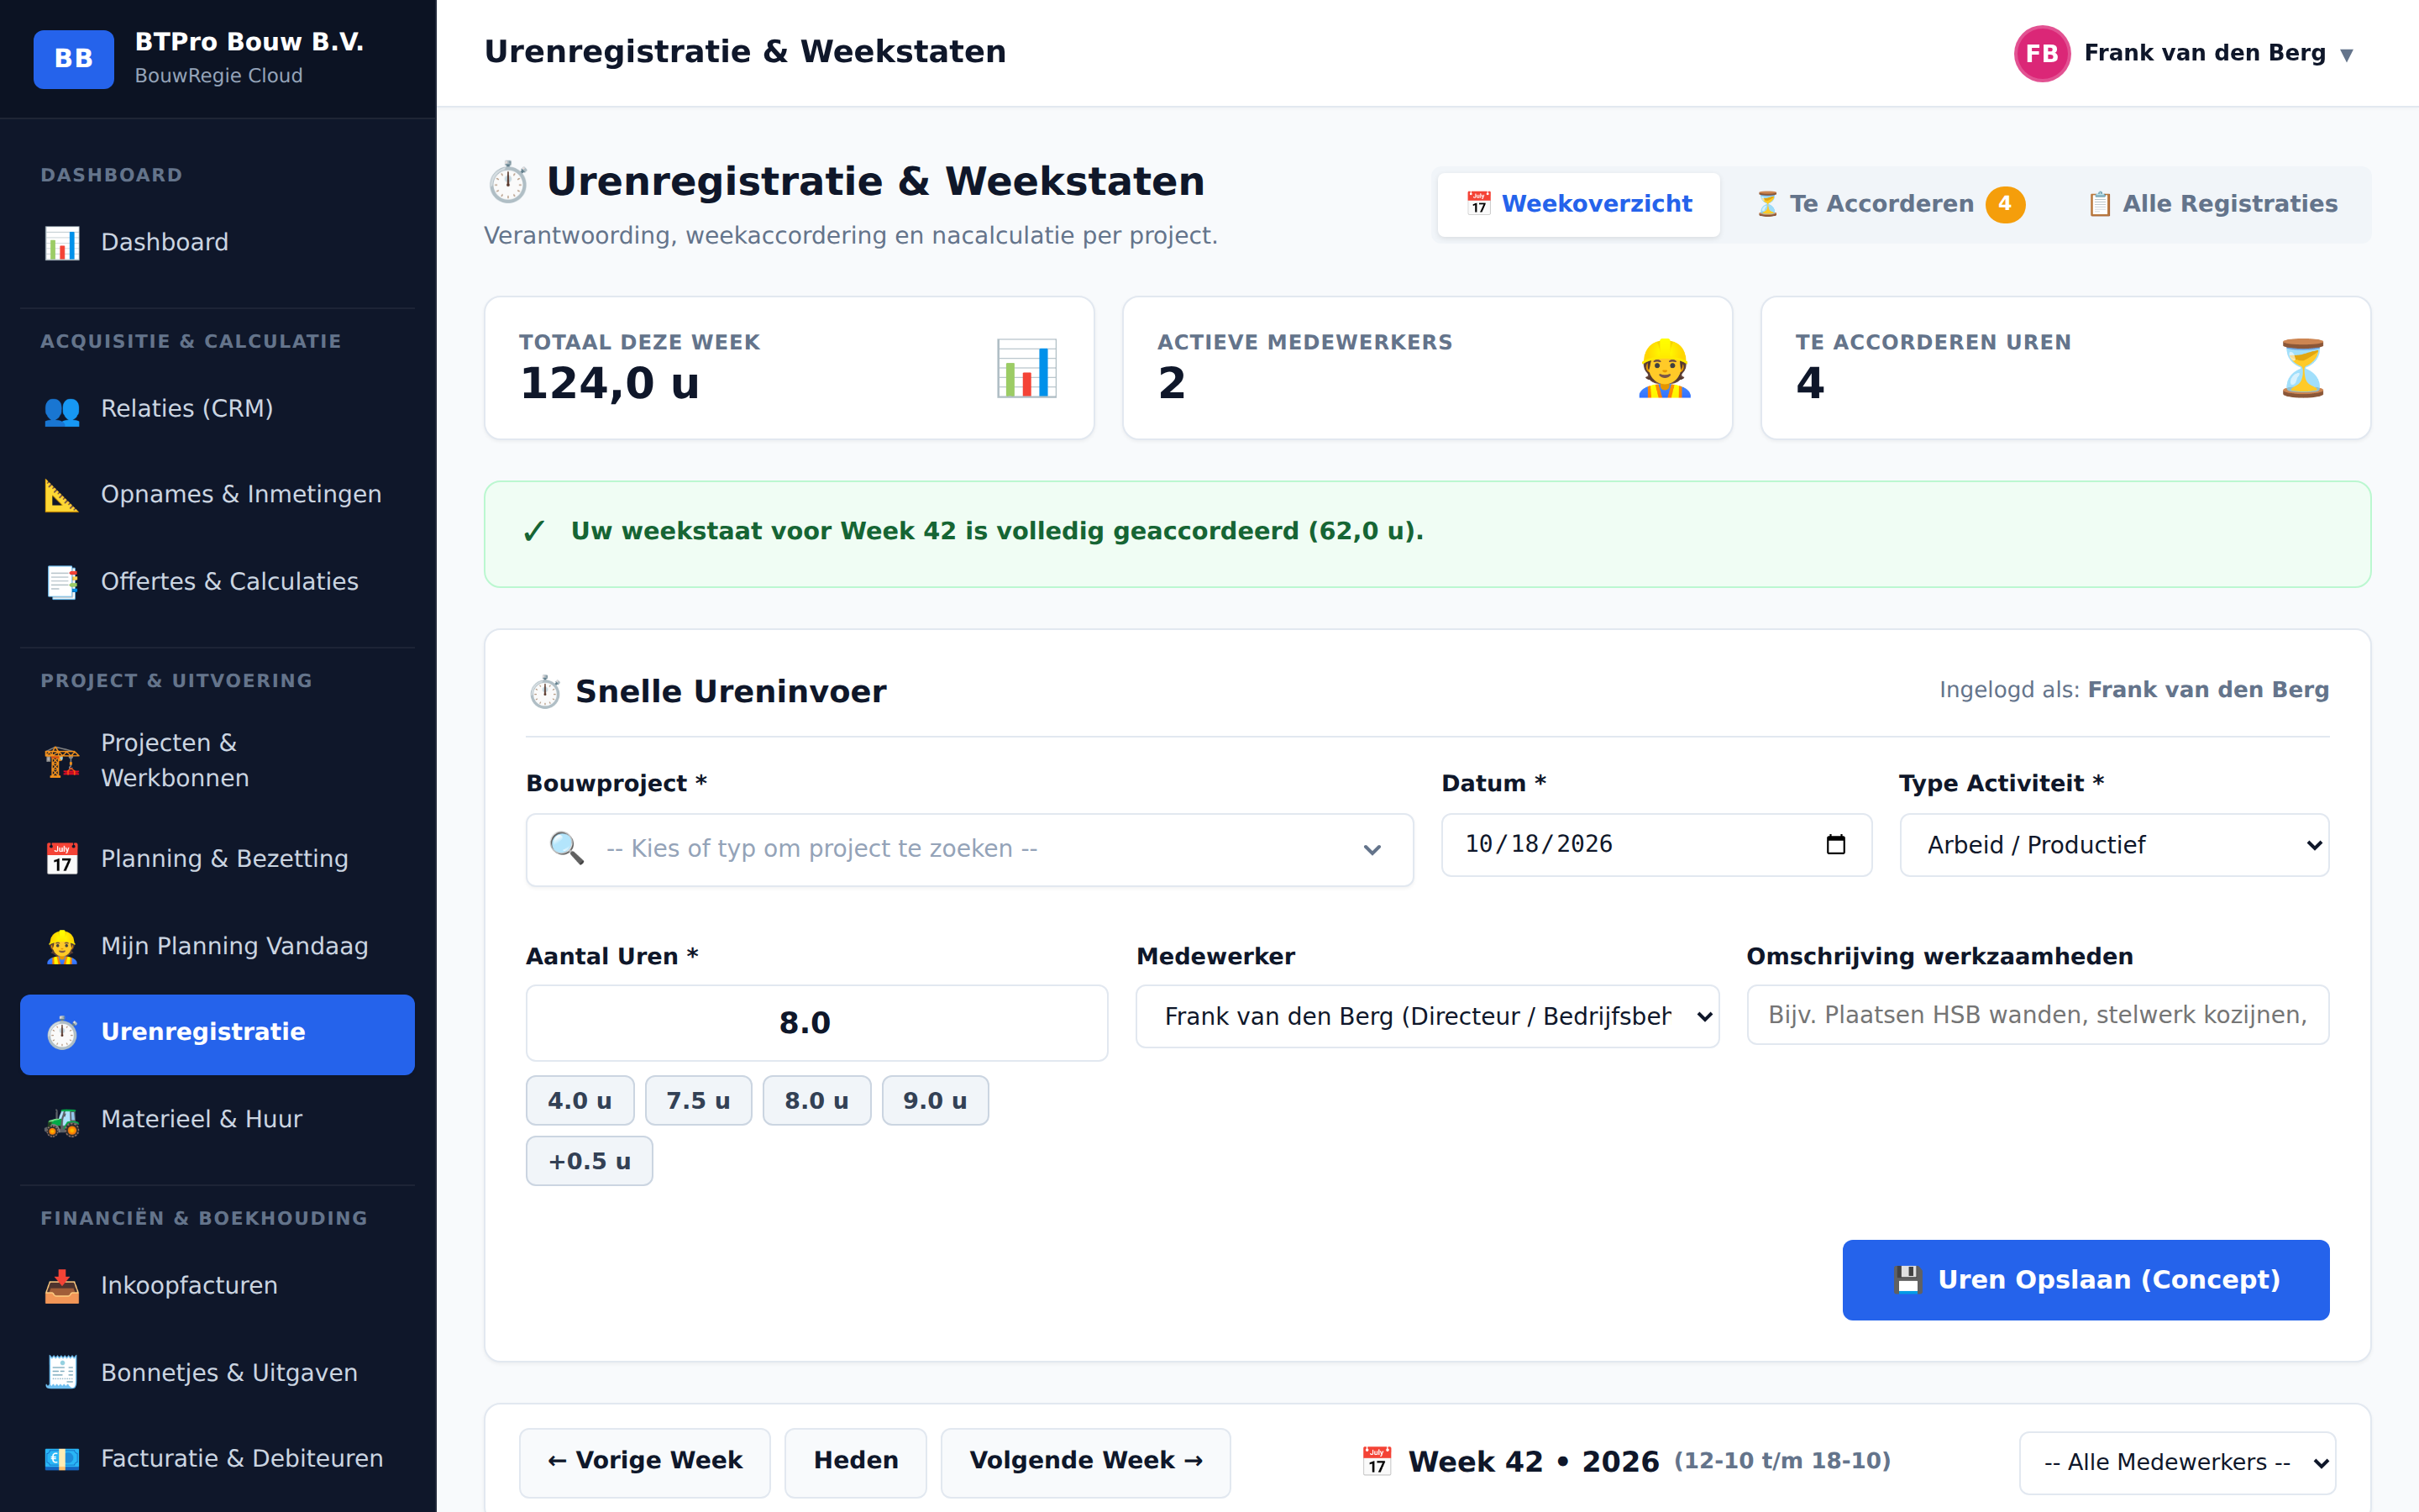Add half an hour with +0.5 u
The height and width of the screenshot is (1512, 2419).
(590, 1161)
